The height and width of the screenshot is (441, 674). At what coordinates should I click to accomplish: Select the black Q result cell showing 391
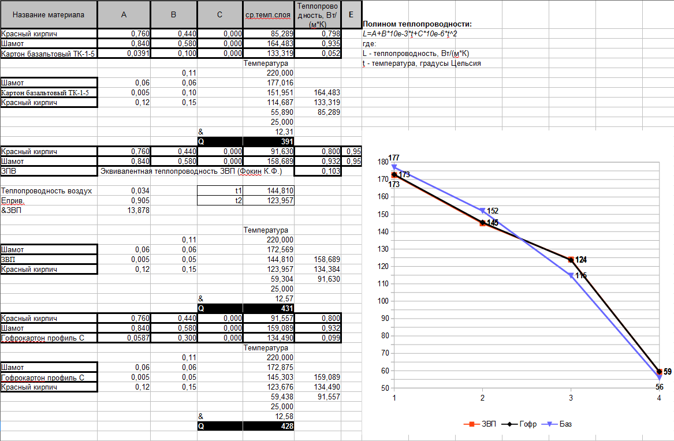269,141
